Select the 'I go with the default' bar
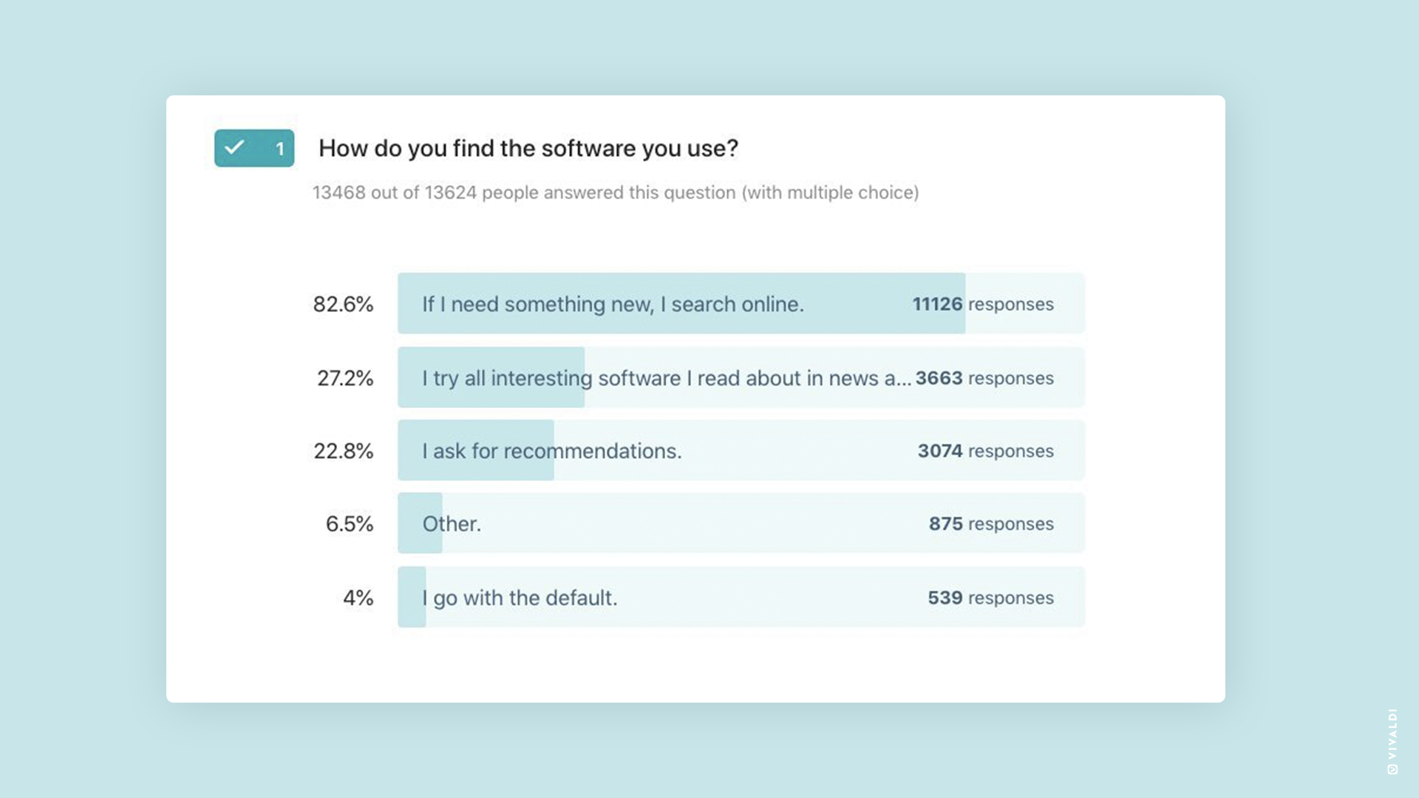The height and width of the screenshot is (798, 1419). 741,597
